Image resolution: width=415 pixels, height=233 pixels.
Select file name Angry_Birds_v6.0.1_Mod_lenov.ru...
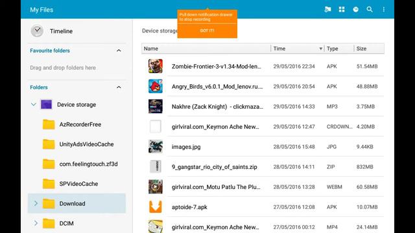click(217, 86)
